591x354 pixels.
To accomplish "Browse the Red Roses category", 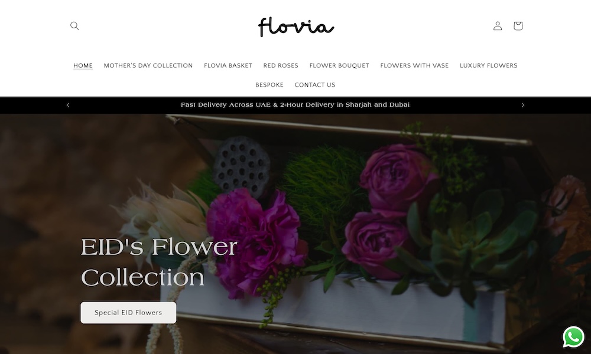I will coord(281,65).
